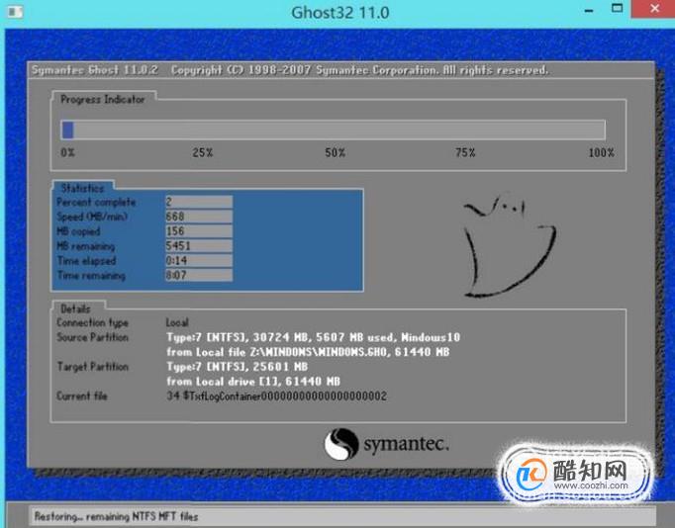Image resolution: width=675 pixels, height=528 pixels.
Task: Click the Source Partition label
Action: pyautogui.click(x=93, y=337)
